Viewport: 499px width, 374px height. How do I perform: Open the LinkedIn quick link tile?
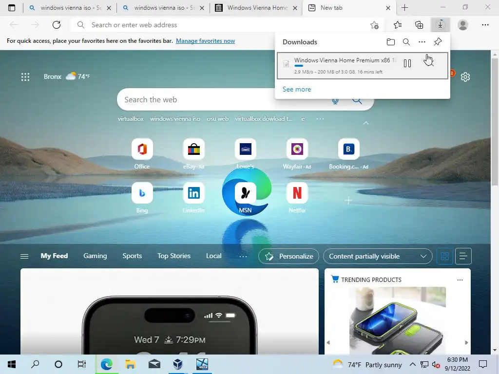(194, 193)
